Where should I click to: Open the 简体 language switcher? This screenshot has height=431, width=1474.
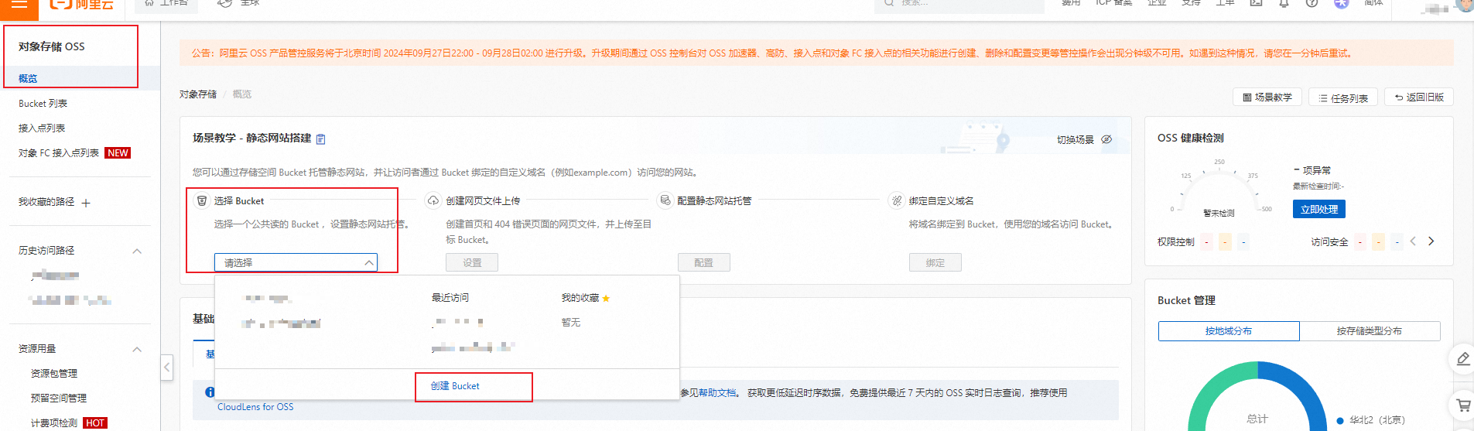[x=1374, y=3]
